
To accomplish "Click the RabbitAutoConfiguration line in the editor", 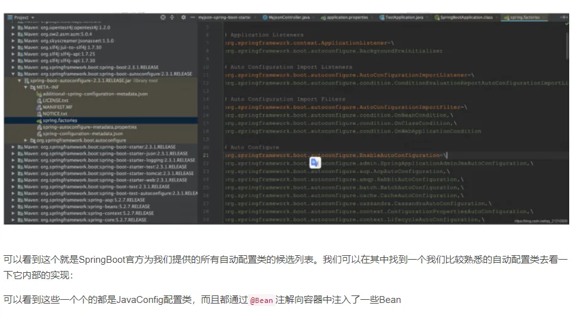I will pos(344,179).
